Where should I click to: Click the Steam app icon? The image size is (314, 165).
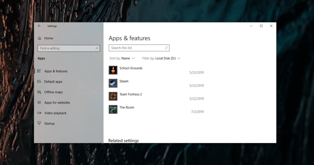pyautogui.click(x=113, y=83)
